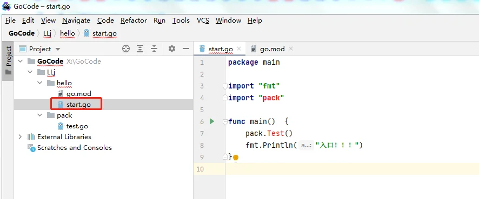Fold the import block on line 3
Viewport: 479px width, 199px height.
click(225, 86)
